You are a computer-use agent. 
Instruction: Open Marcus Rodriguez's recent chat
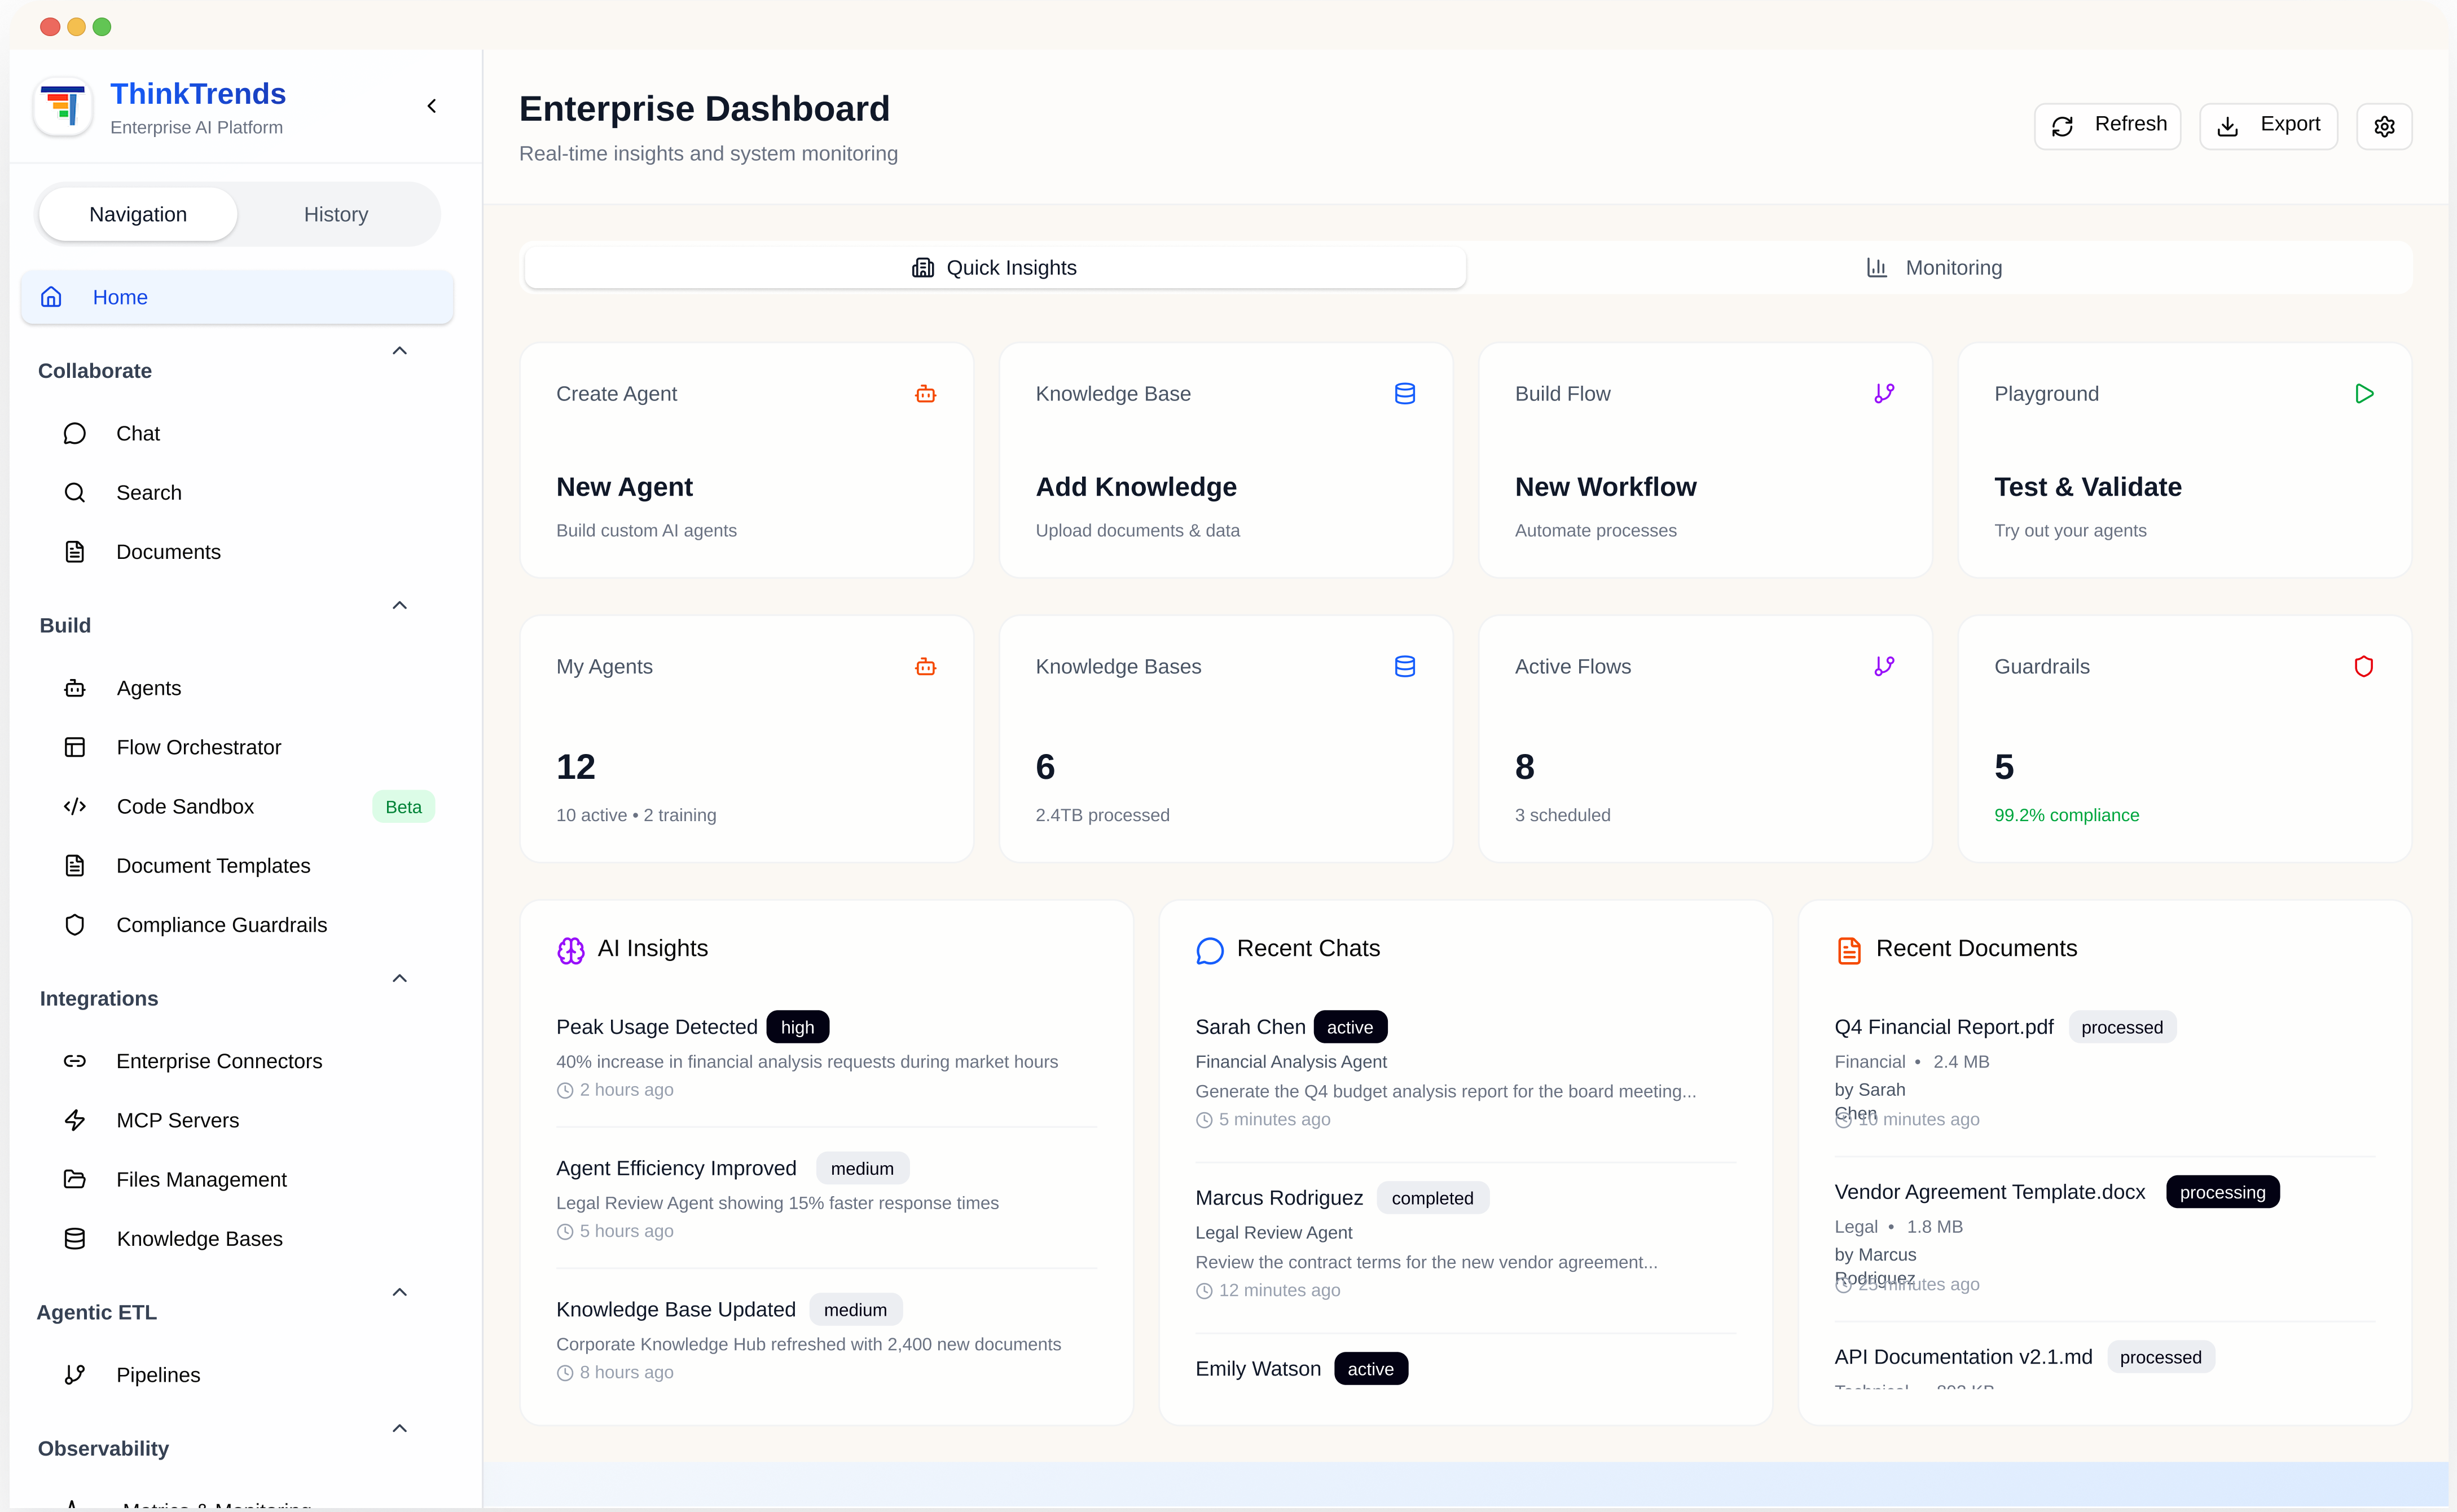coord(1466,1243)
